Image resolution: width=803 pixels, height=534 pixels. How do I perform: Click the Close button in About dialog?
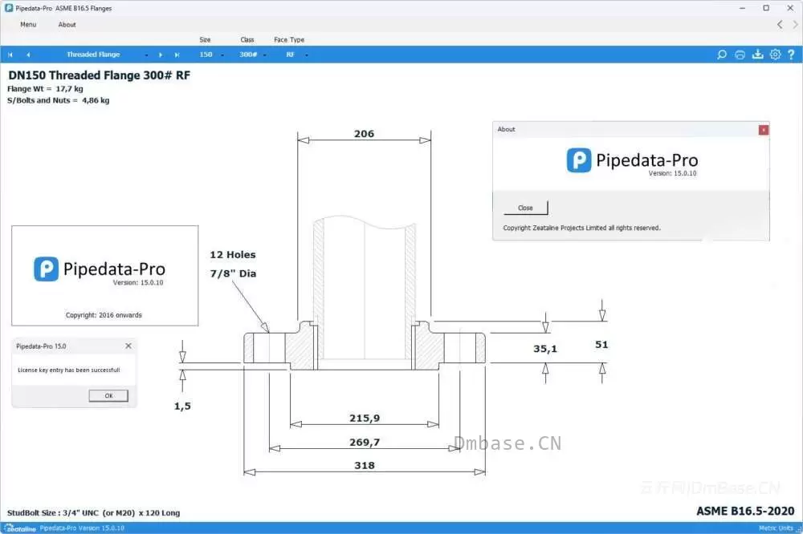click(x=525, y=208)
